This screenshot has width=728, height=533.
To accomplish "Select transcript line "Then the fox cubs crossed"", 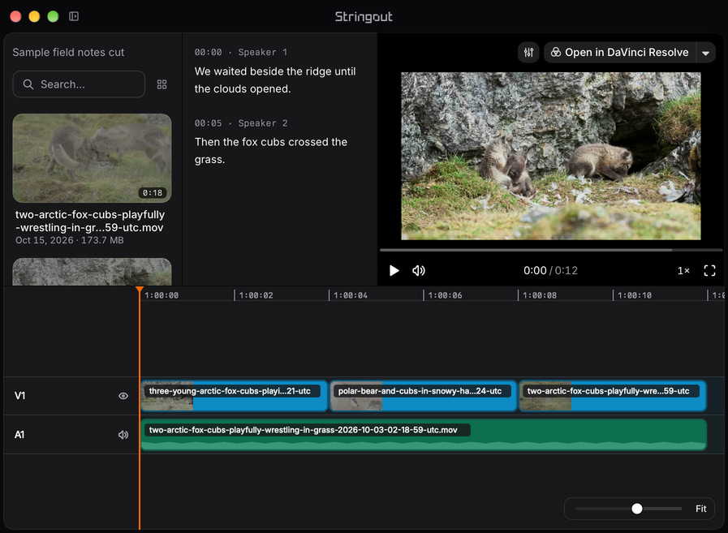I will pos(271,150).
